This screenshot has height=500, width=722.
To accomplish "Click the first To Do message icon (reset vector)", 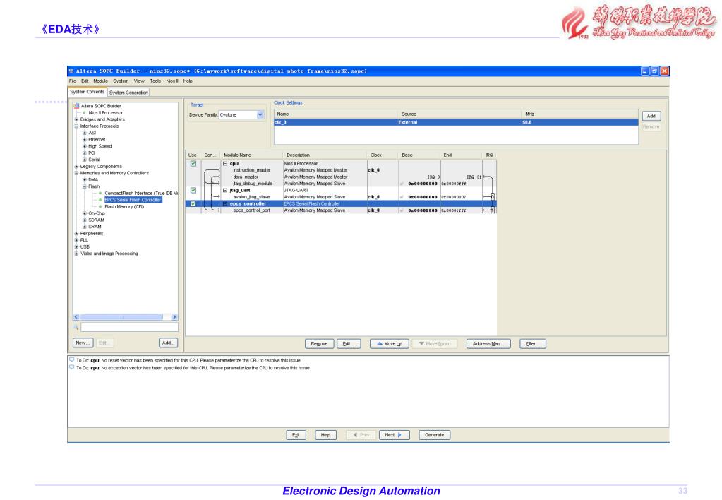I will point(72,360).
